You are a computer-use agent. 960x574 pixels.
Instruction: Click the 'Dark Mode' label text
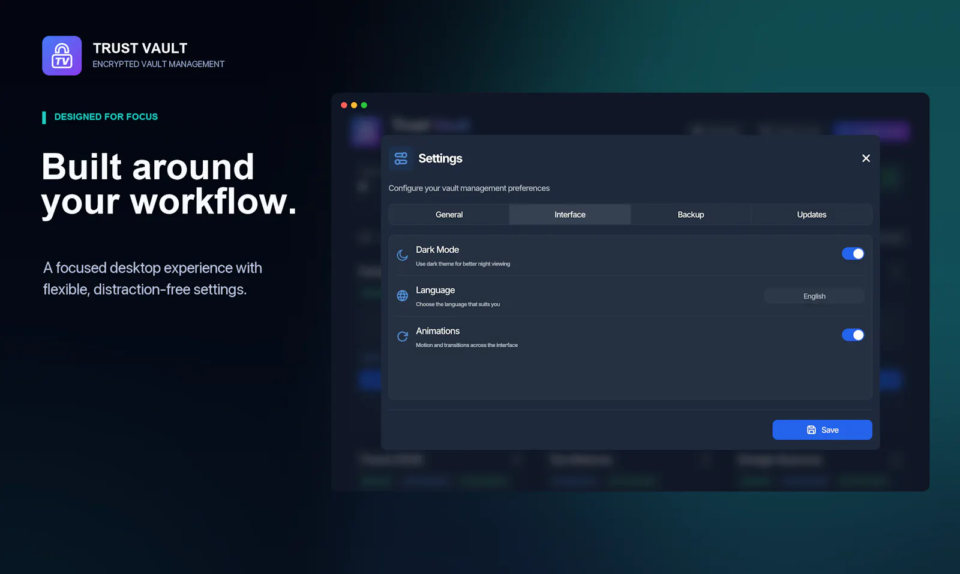click(437, 250)
